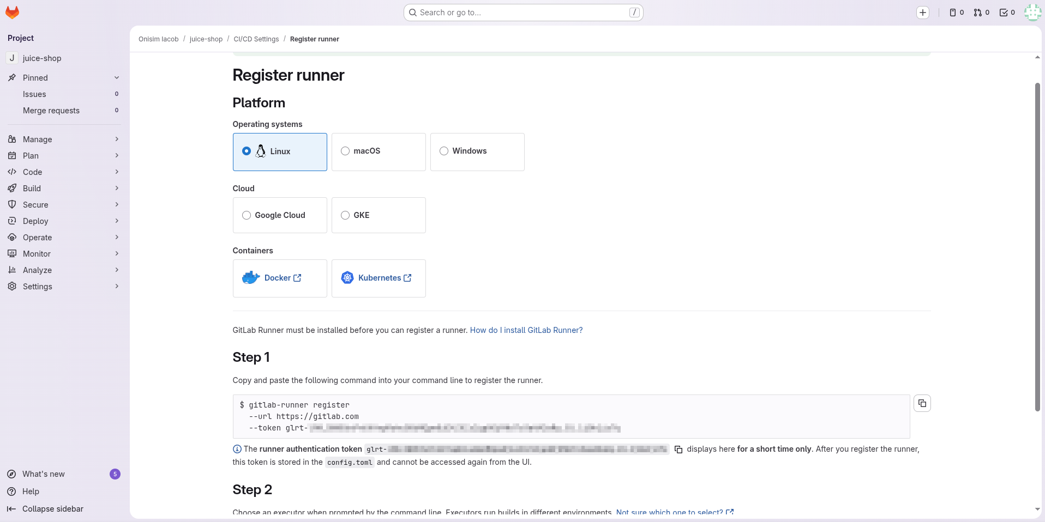Copy the register command with copy icon

[922, 403]
